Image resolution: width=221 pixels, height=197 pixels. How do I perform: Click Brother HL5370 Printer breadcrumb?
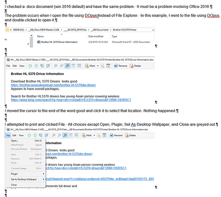coord(125,30)
